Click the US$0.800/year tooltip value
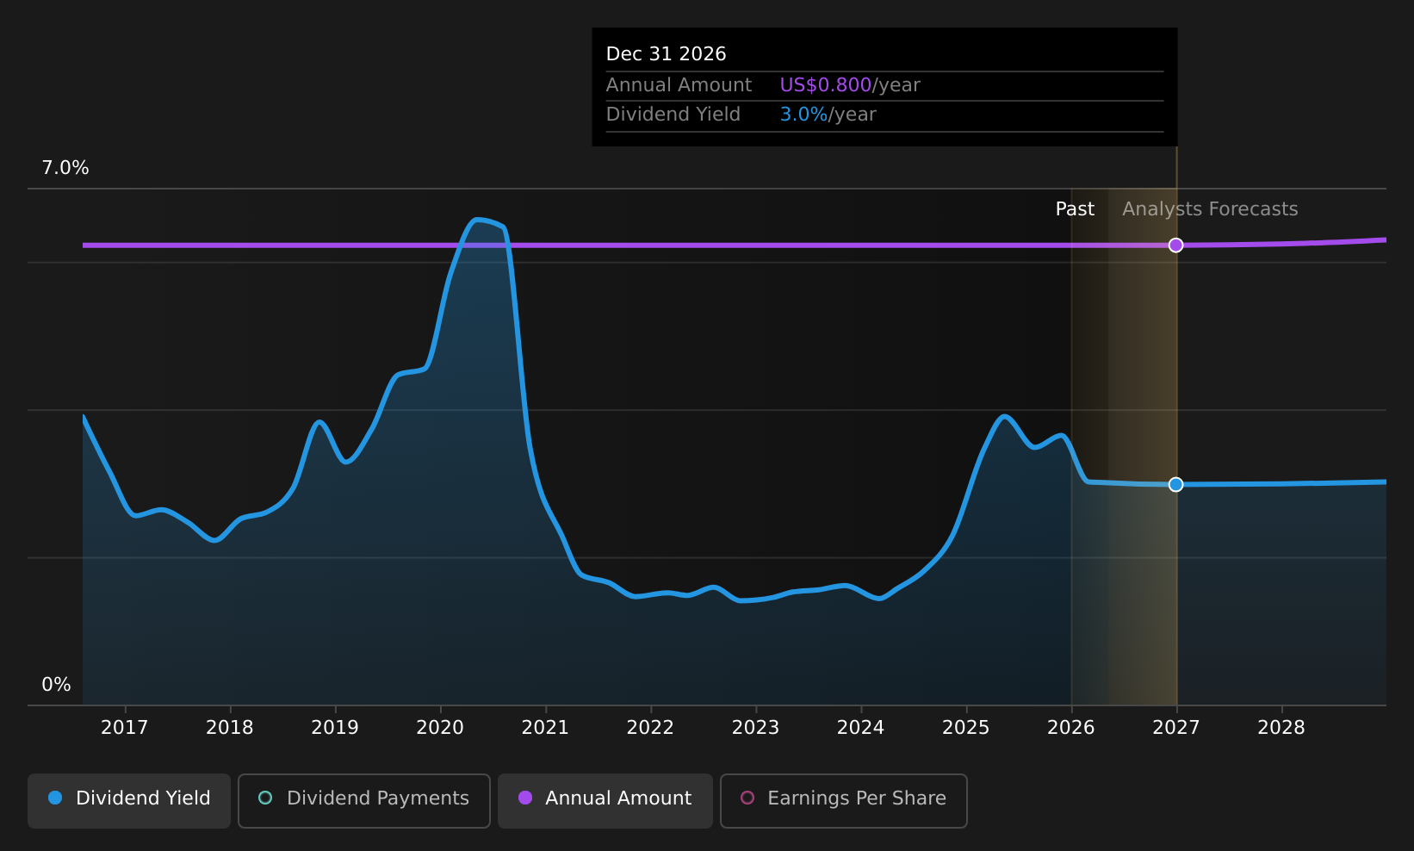The image size is (1414, 851). [850, 85]
